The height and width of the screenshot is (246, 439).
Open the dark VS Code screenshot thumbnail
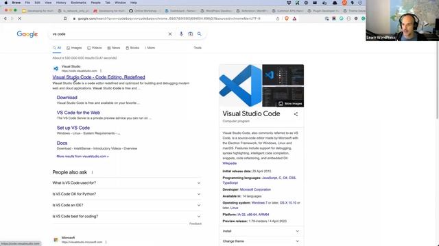tap(283, 74)
